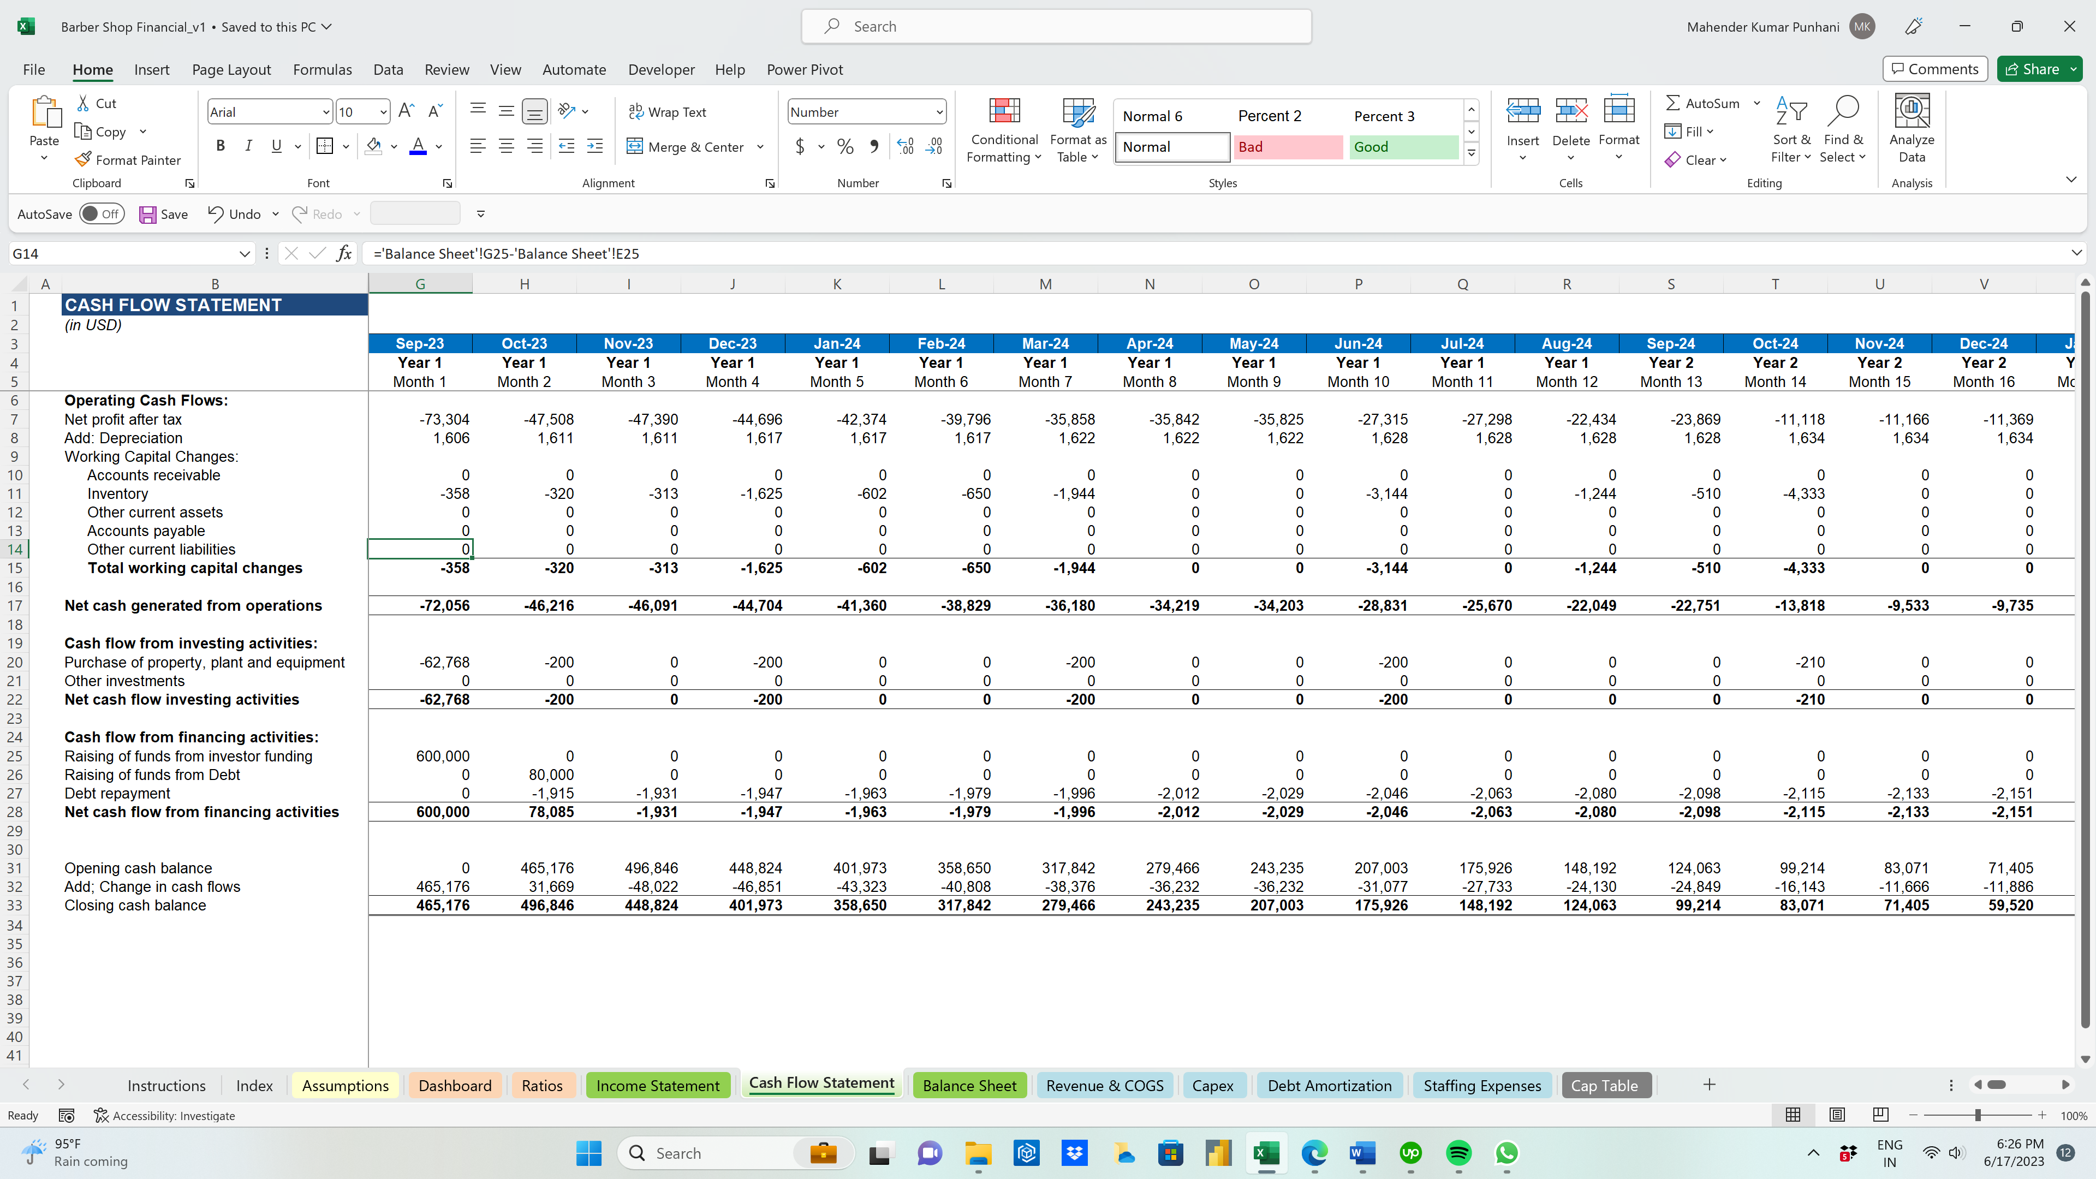This screenshot has height=1179, width=2096.
Task: Apply the Percent Style format
Action: click(x=844, y=146)
